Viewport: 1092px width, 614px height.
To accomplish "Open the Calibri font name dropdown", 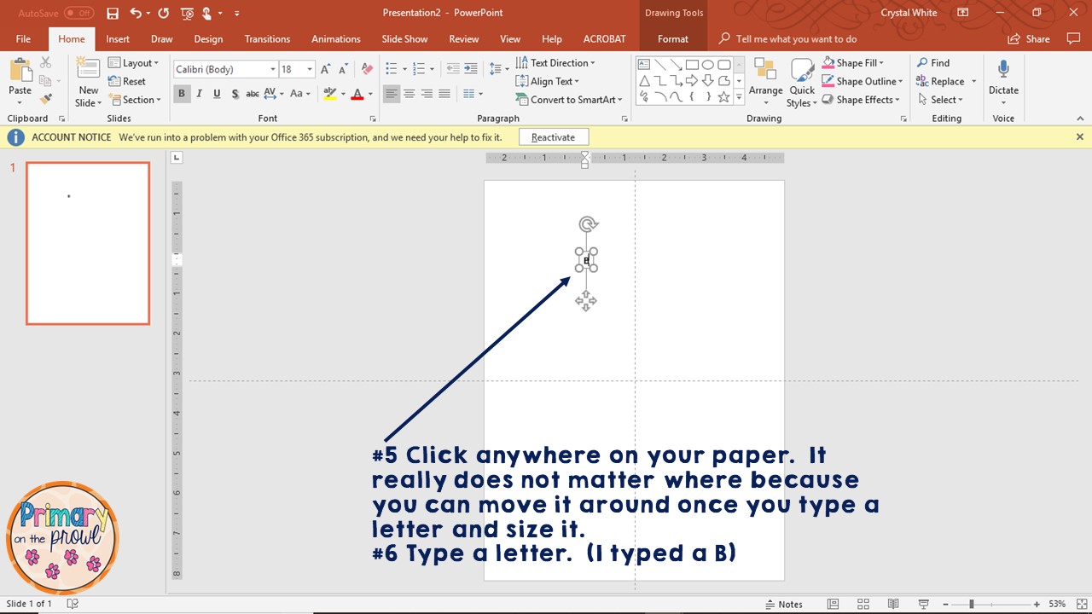I will (271, 69).
